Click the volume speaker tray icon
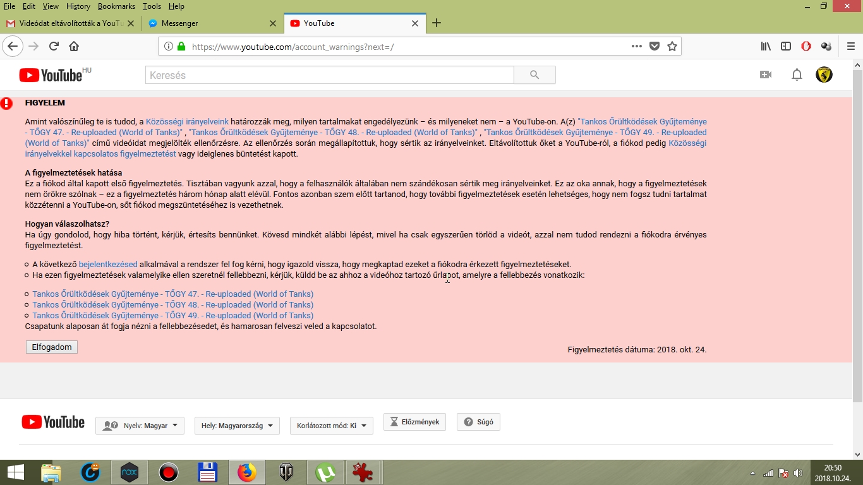The width and height of the screenshot is (863, 485). (x=798, y=473)
